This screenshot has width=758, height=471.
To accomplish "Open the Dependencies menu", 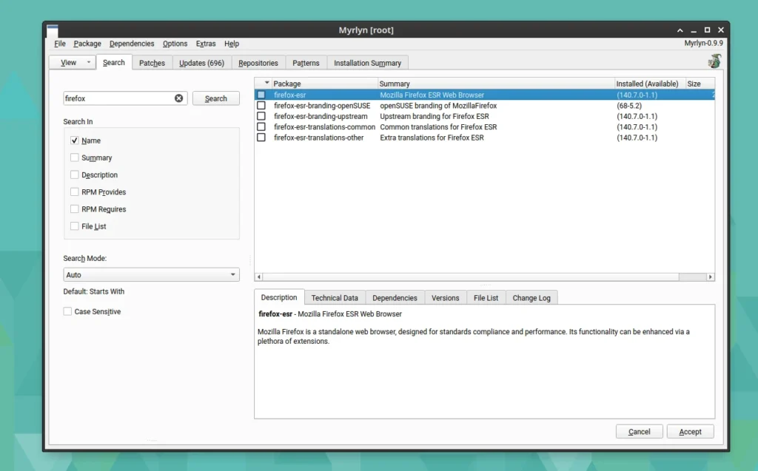I will pos(131,44).
